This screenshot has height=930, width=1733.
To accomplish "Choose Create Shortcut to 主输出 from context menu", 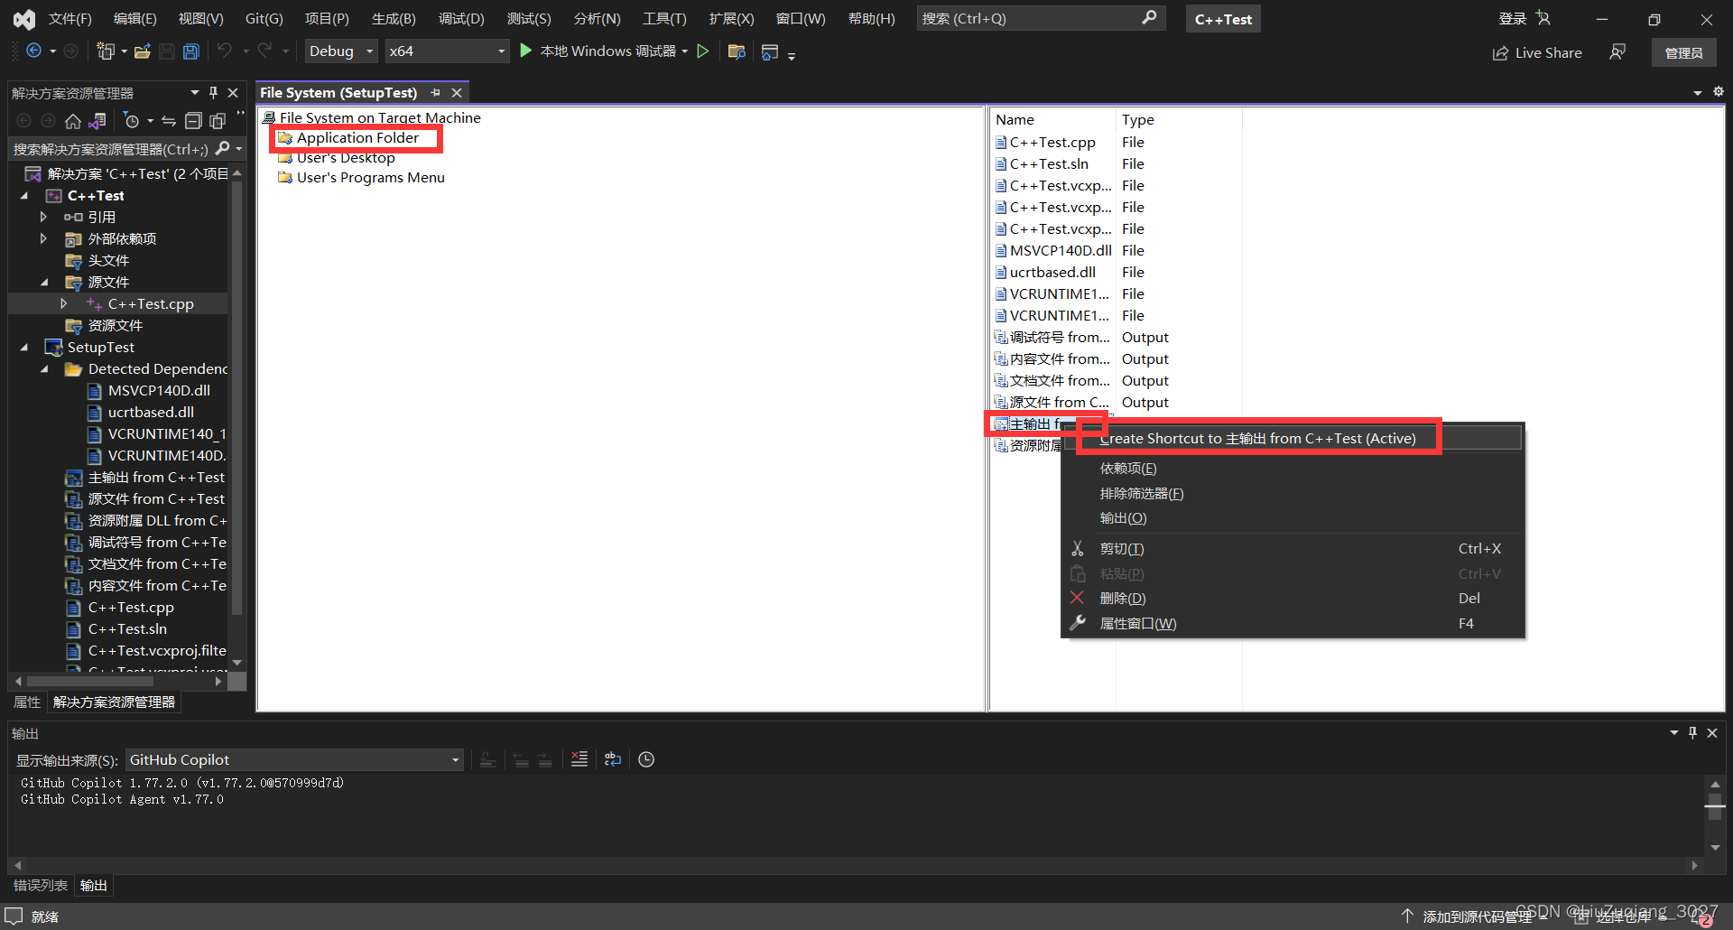I will pyautogui.click(x=1293, y=438).
